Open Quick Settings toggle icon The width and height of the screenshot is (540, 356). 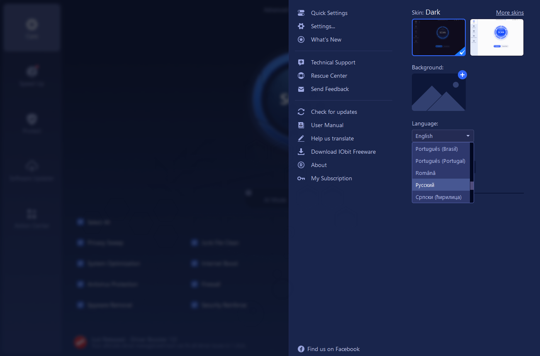pos(301,13)
